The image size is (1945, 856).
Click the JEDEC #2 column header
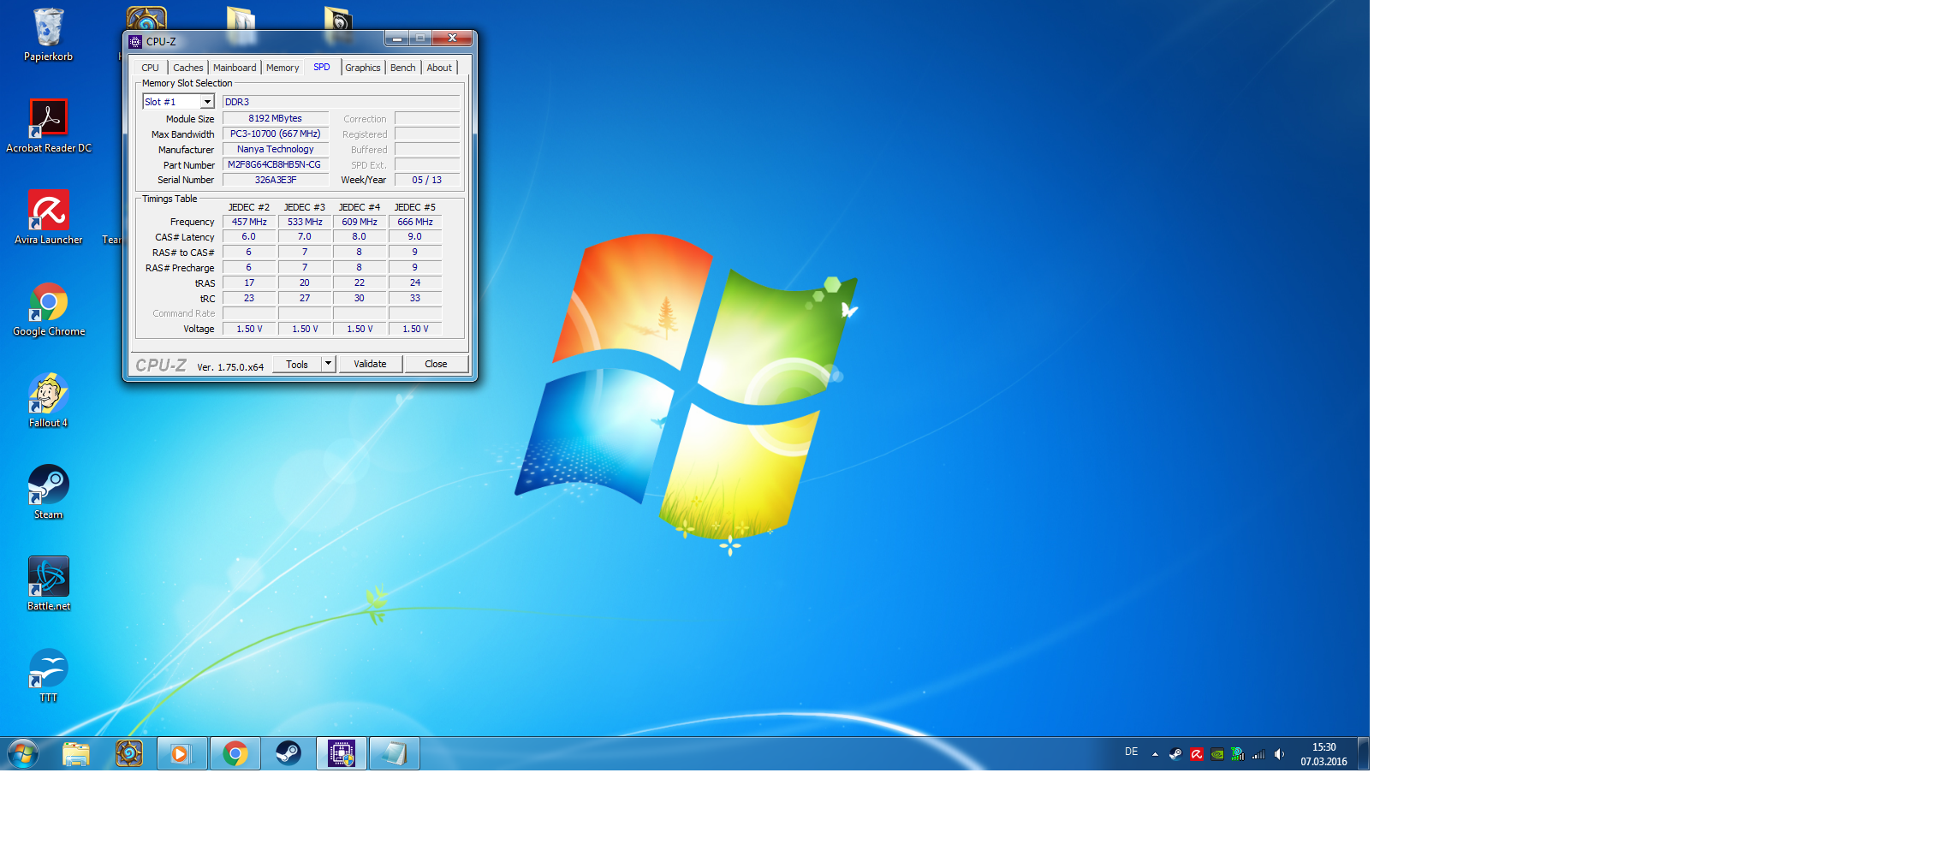click(249, 207)
